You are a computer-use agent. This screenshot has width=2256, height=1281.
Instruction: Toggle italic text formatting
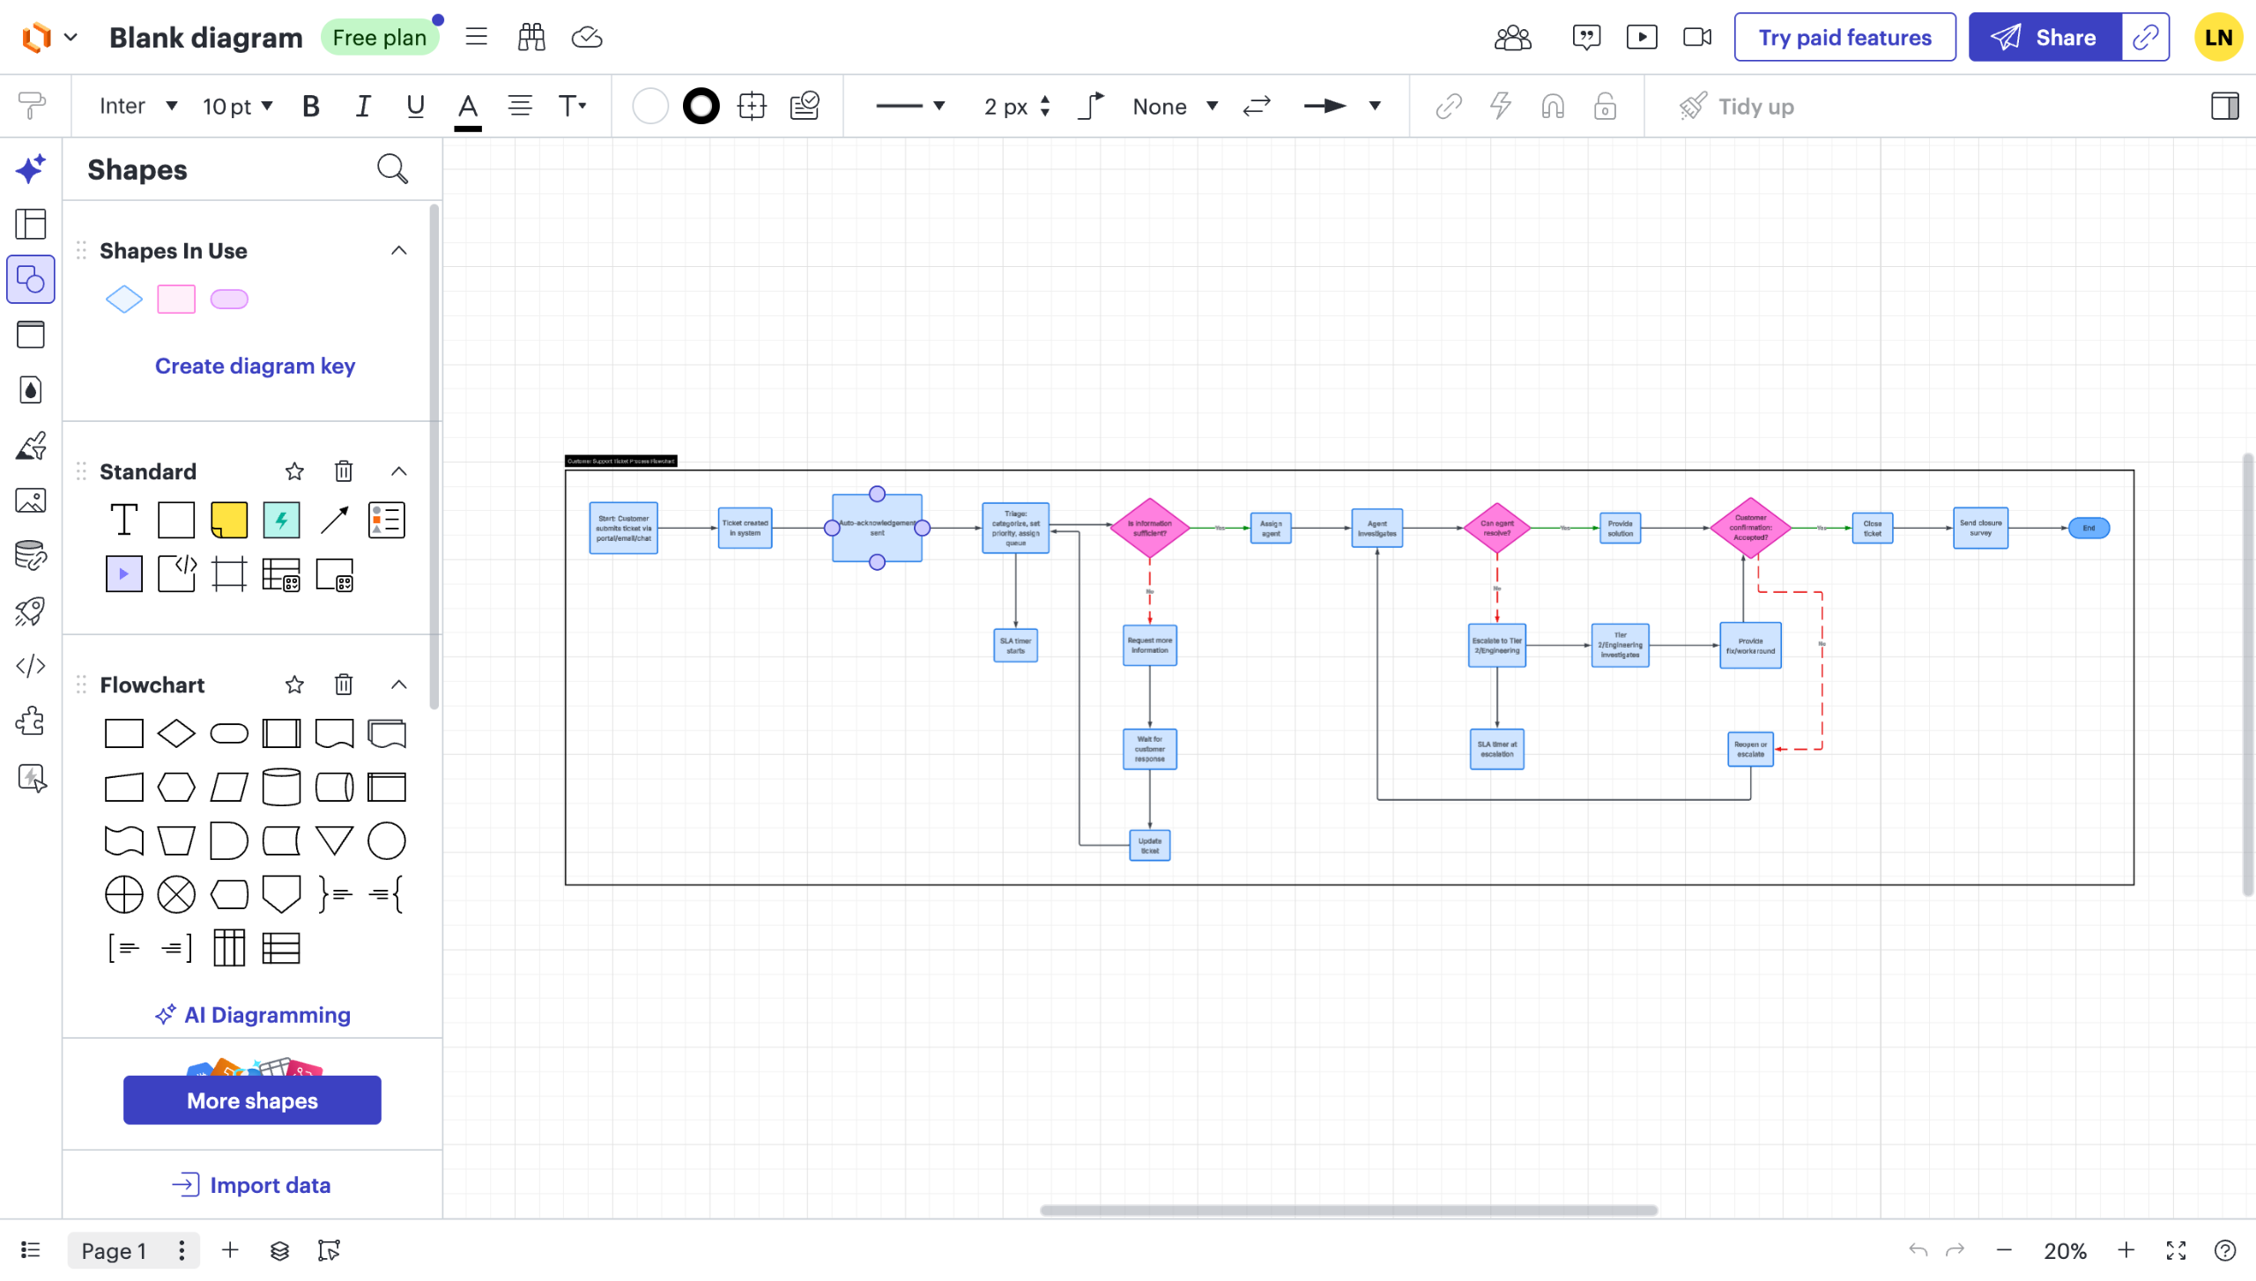point(362,107)
